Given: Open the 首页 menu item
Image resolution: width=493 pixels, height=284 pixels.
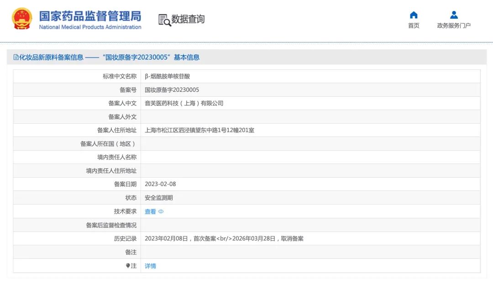Looking at the screenshot, I should (x=414, y=26).
